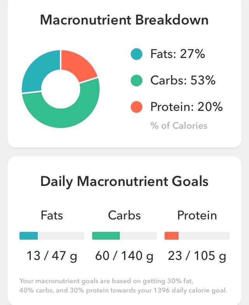The image size is (249, 305).
Task: Select the Carbs: 53% legend label
Action: pos(183,81)
